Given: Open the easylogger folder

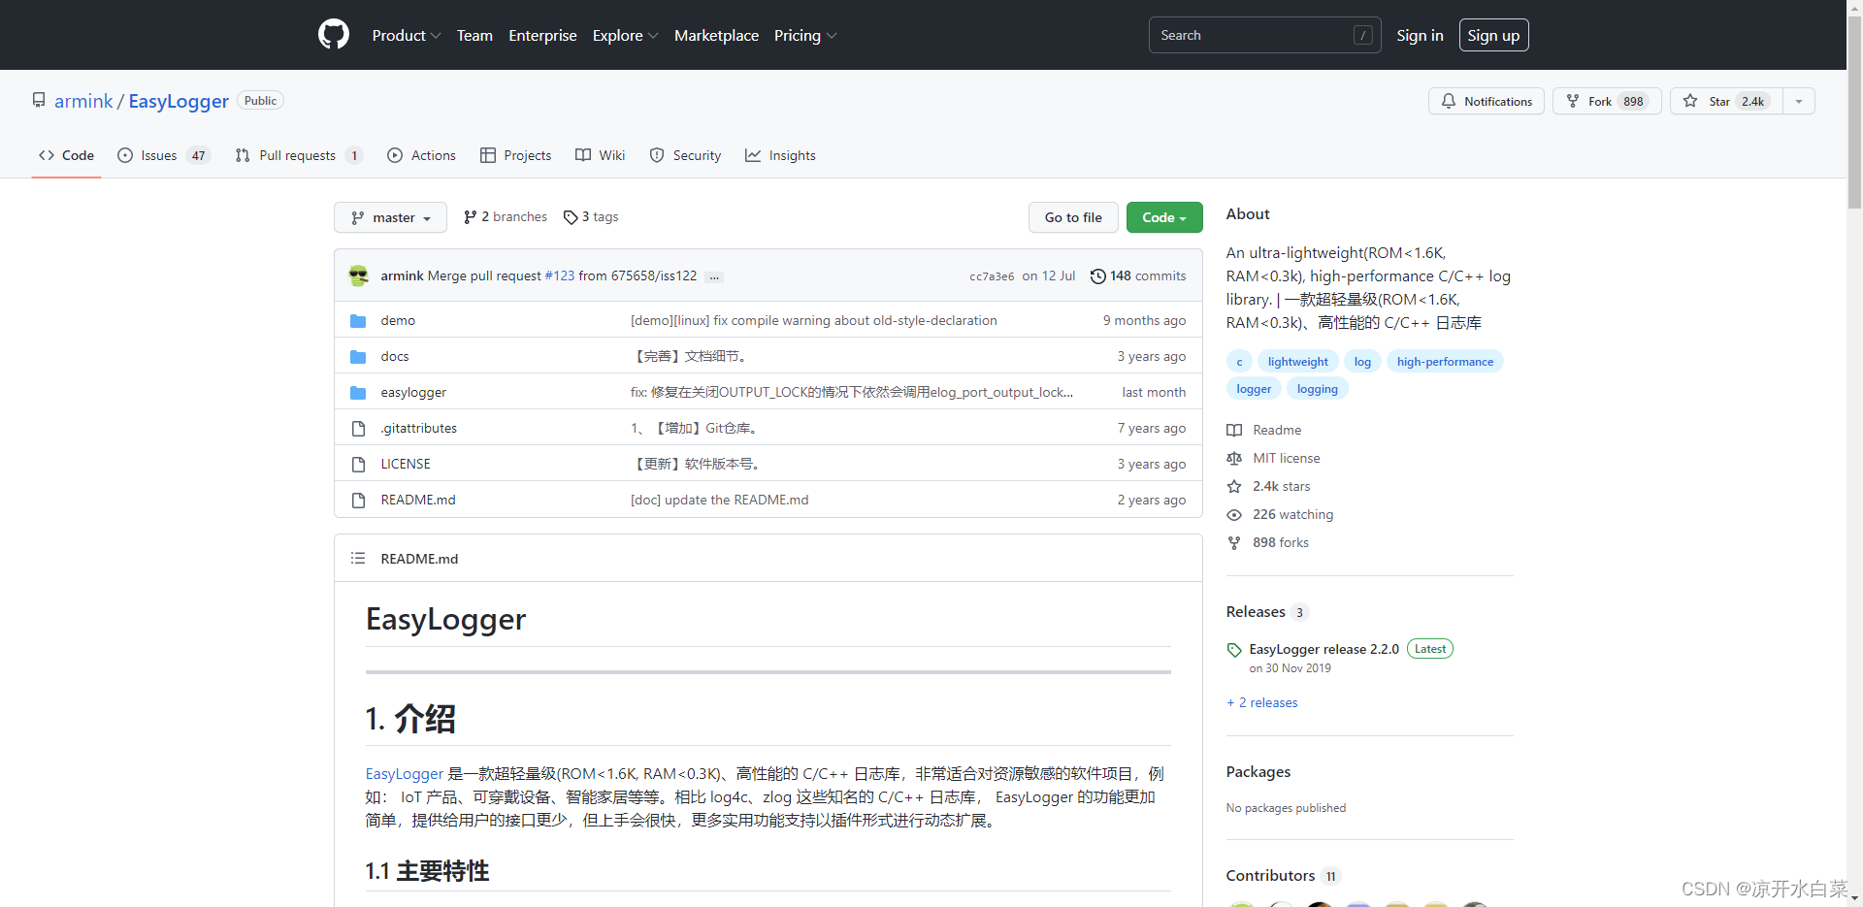Looking at the screenshot, I should 413,392.
